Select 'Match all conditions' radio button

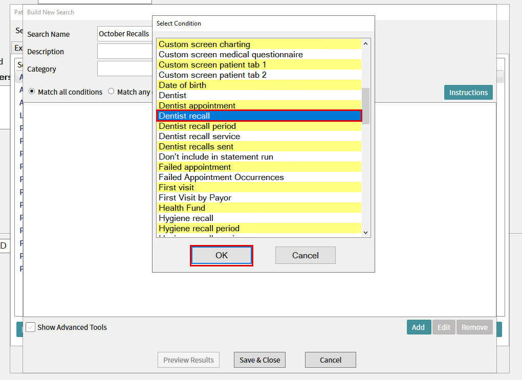tap(32, 92)
